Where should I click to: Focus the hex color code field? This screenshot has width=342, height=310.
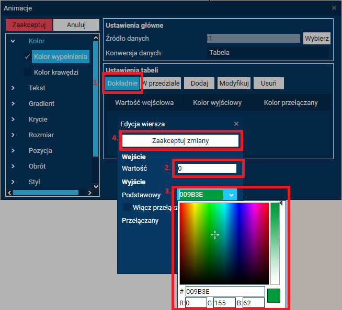[225, 291]
